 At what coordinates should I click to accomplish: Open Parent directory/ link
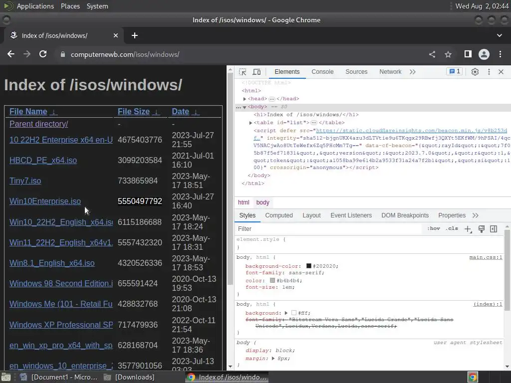point(39,124)
